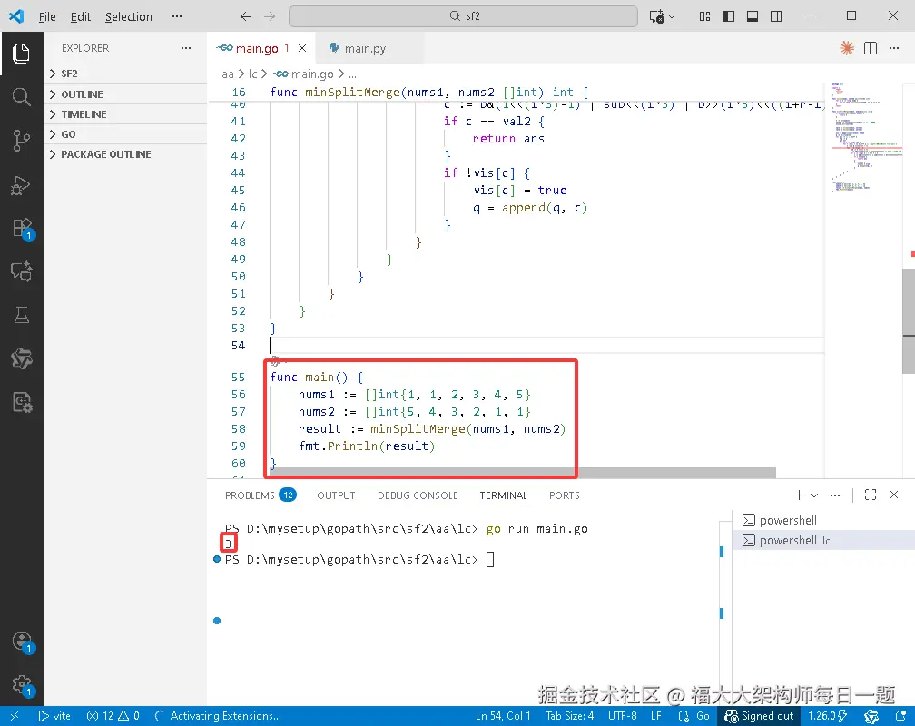
Task: Click breadcrumb folder aa
Action: point(228,74)
